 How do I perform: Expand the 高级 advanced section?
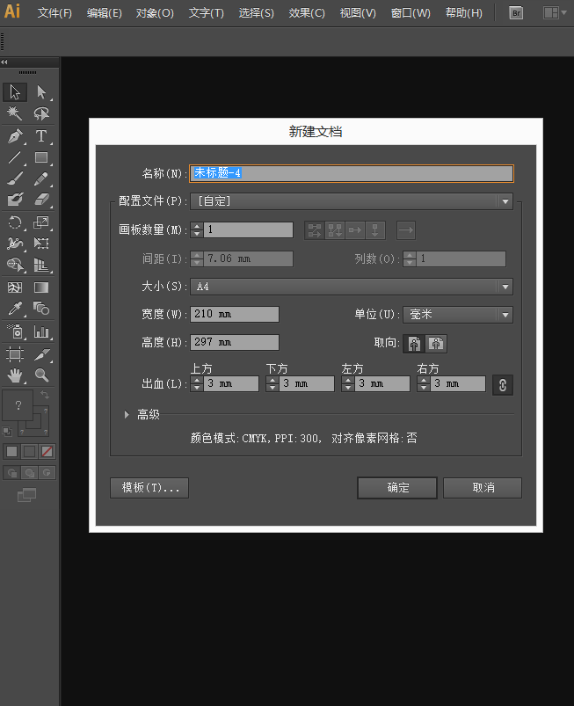(127, 414)
